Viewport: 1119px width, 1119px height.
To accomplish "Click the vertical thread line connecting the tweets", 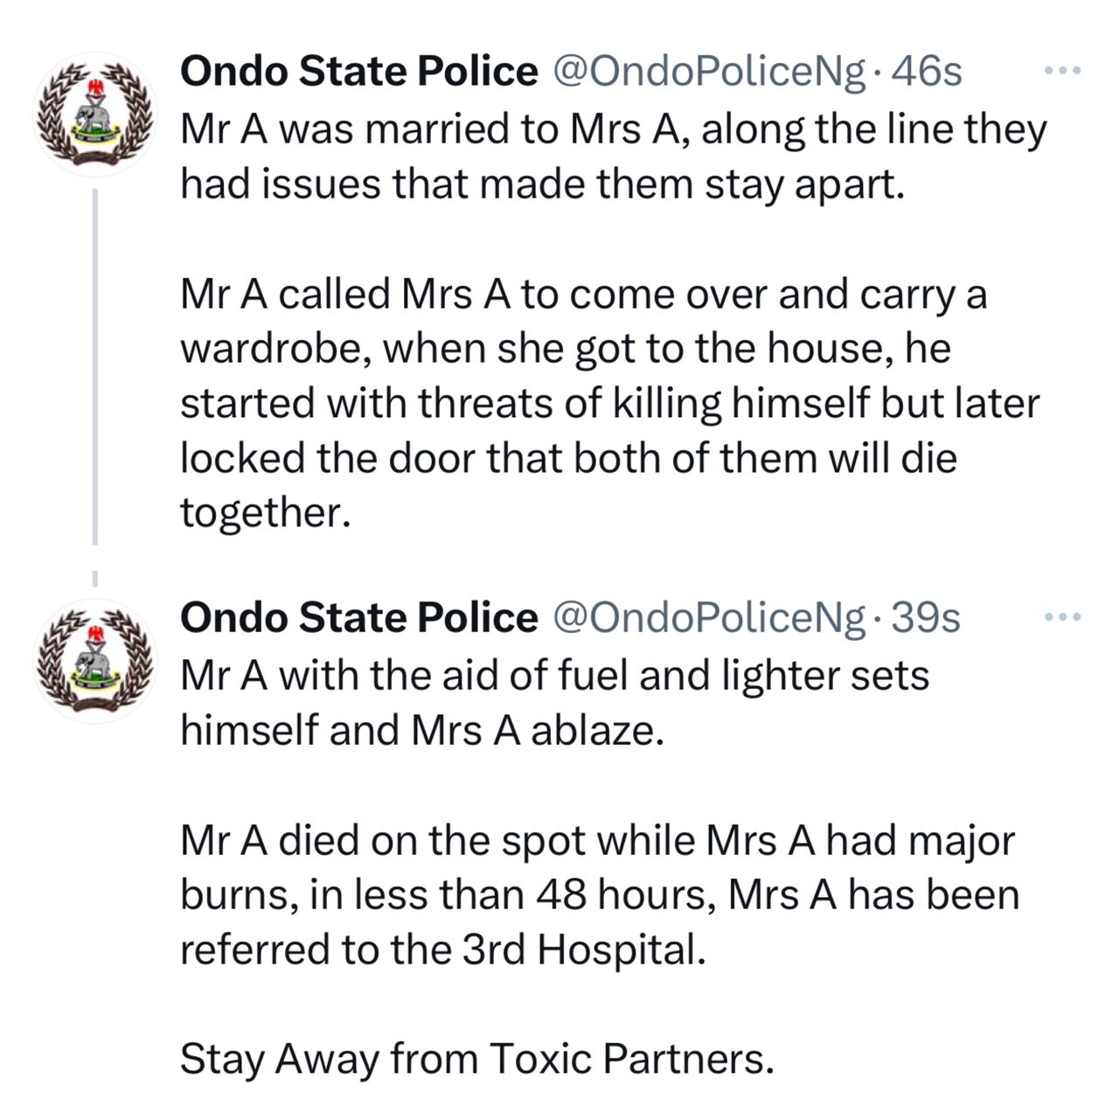I will (x=95, y=365).
